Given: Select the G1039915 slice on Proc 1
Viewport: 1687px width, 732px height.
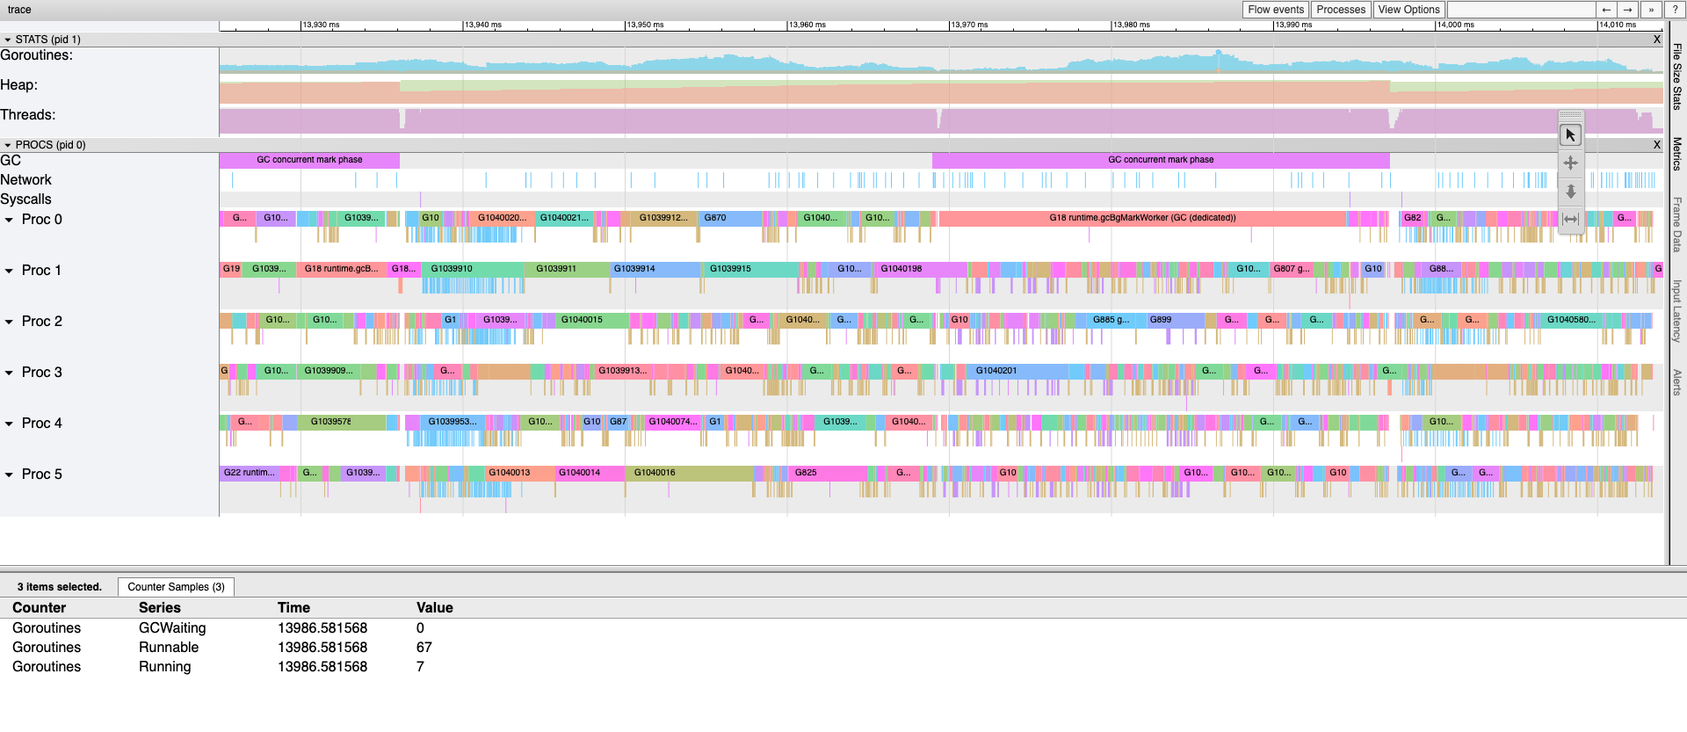Looking at the screenshot, I should click(751, 269).
